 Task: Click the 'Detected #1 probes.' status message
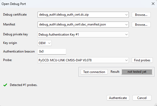click(x=23, y=85)
